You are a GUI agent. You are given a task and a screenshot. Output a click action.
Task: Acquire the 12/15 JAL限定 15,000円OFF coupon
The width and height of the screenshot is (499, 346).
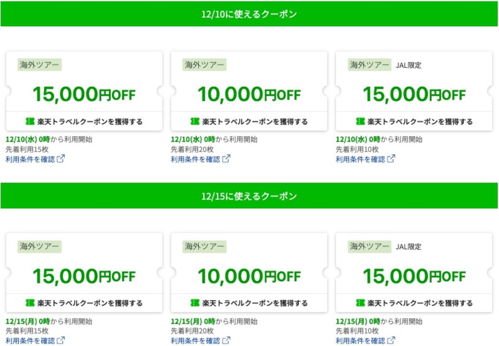coord(414,303)
